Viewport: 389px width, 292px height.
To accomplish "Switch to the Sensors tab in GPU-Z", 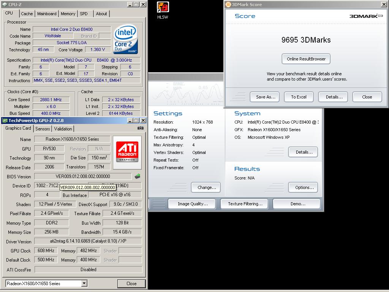I will click(43, 129).
